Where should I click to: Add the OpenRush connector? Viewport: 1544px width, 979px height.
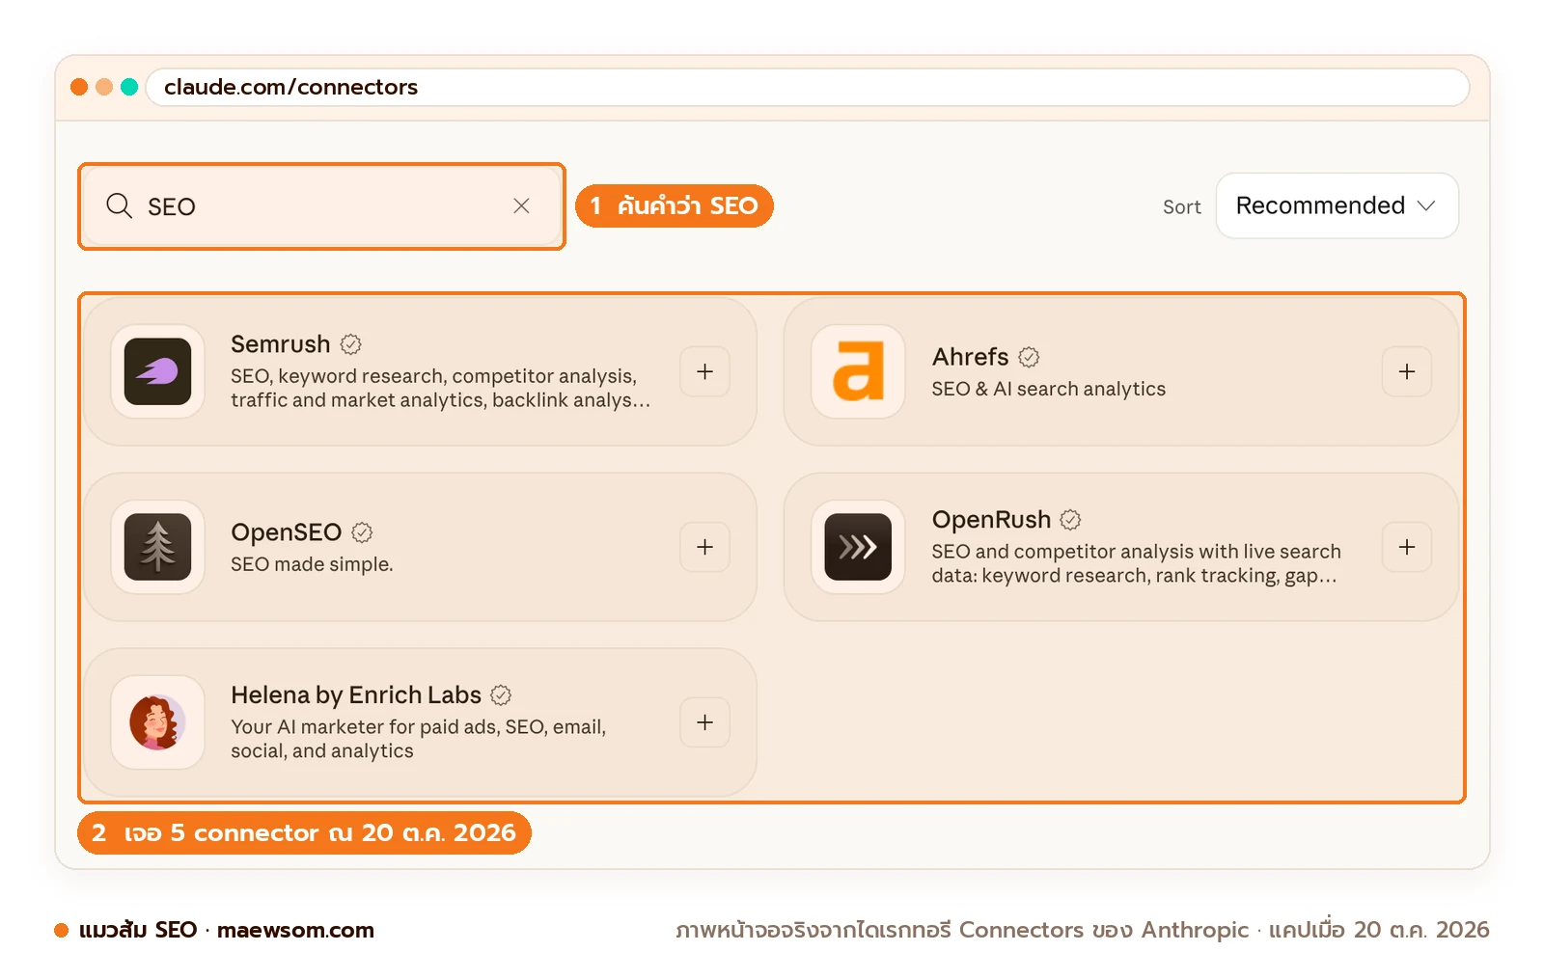1407,547
